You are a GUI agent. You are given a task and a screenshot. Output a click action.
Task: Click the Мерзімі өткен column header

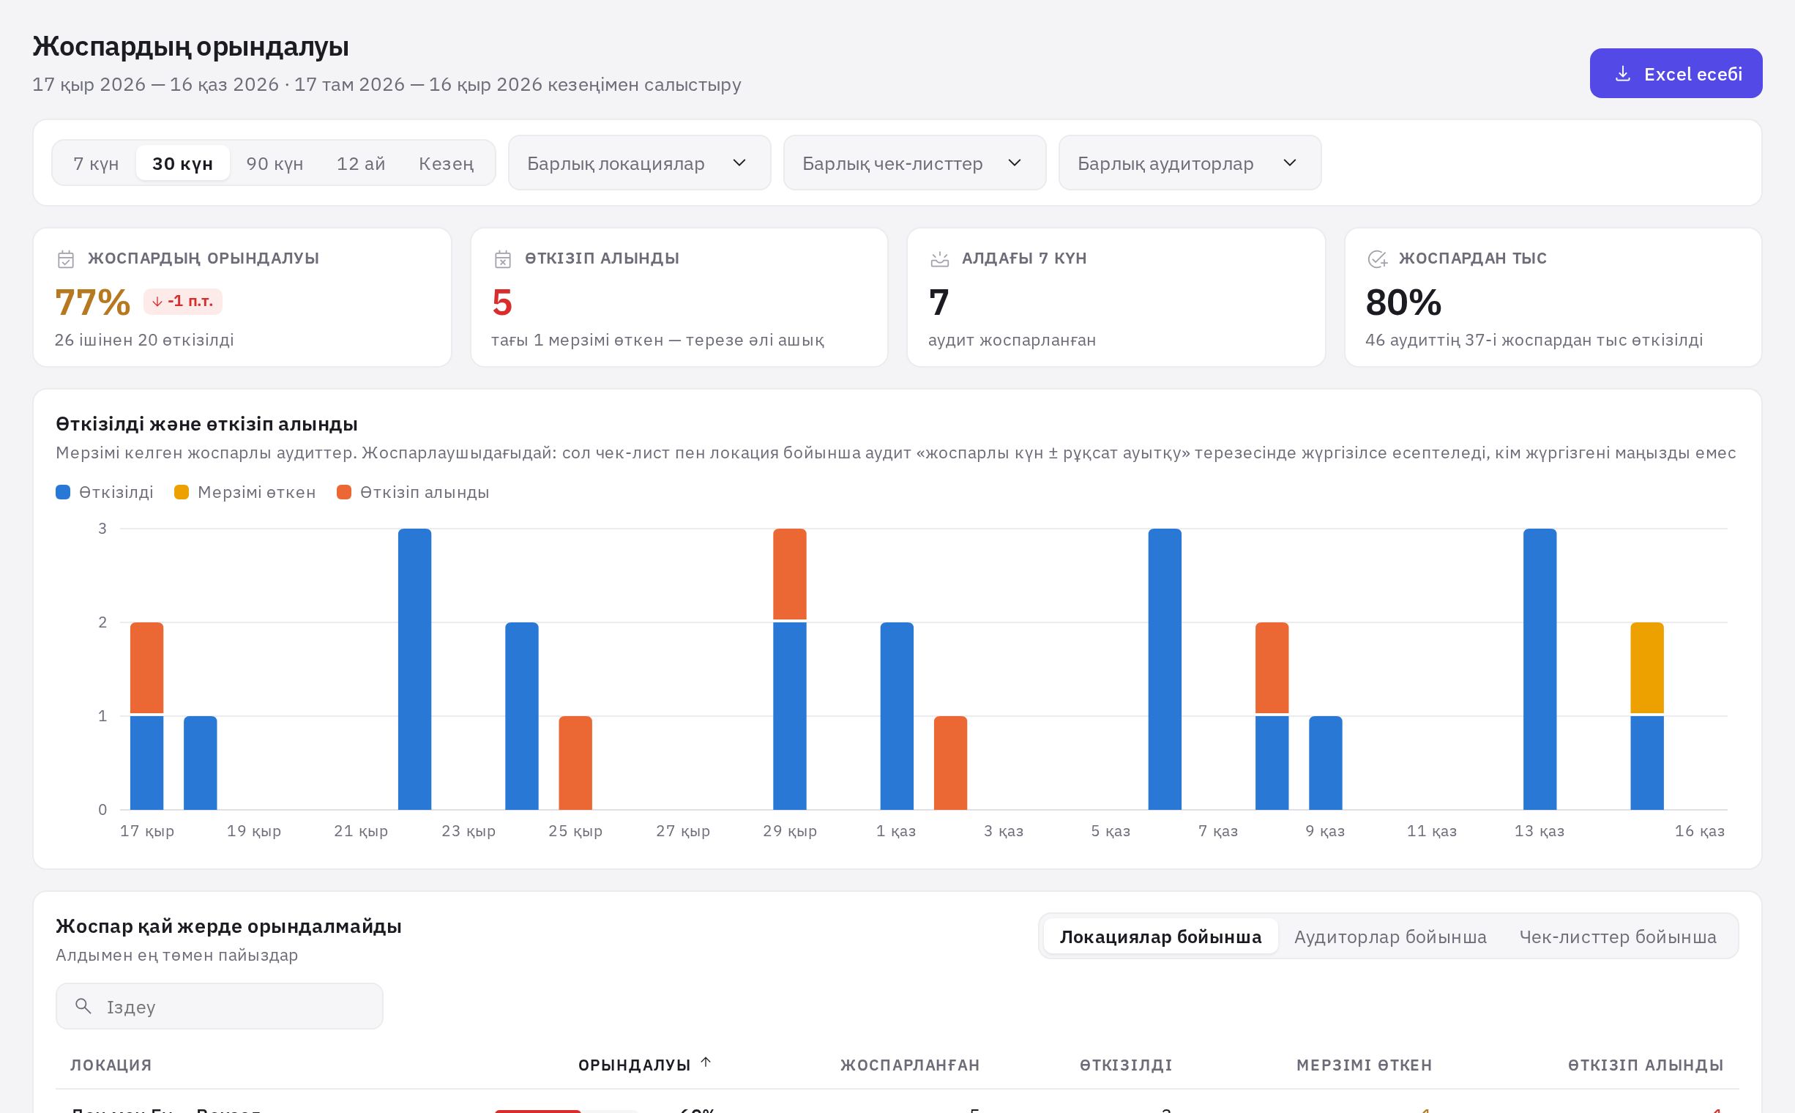coord(1365,1065)
